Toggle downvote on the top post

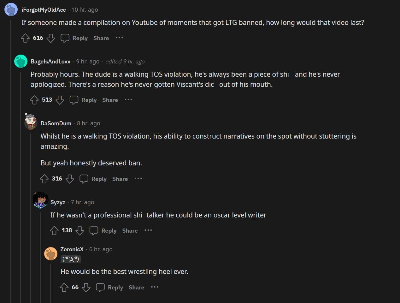pos(51,38)
